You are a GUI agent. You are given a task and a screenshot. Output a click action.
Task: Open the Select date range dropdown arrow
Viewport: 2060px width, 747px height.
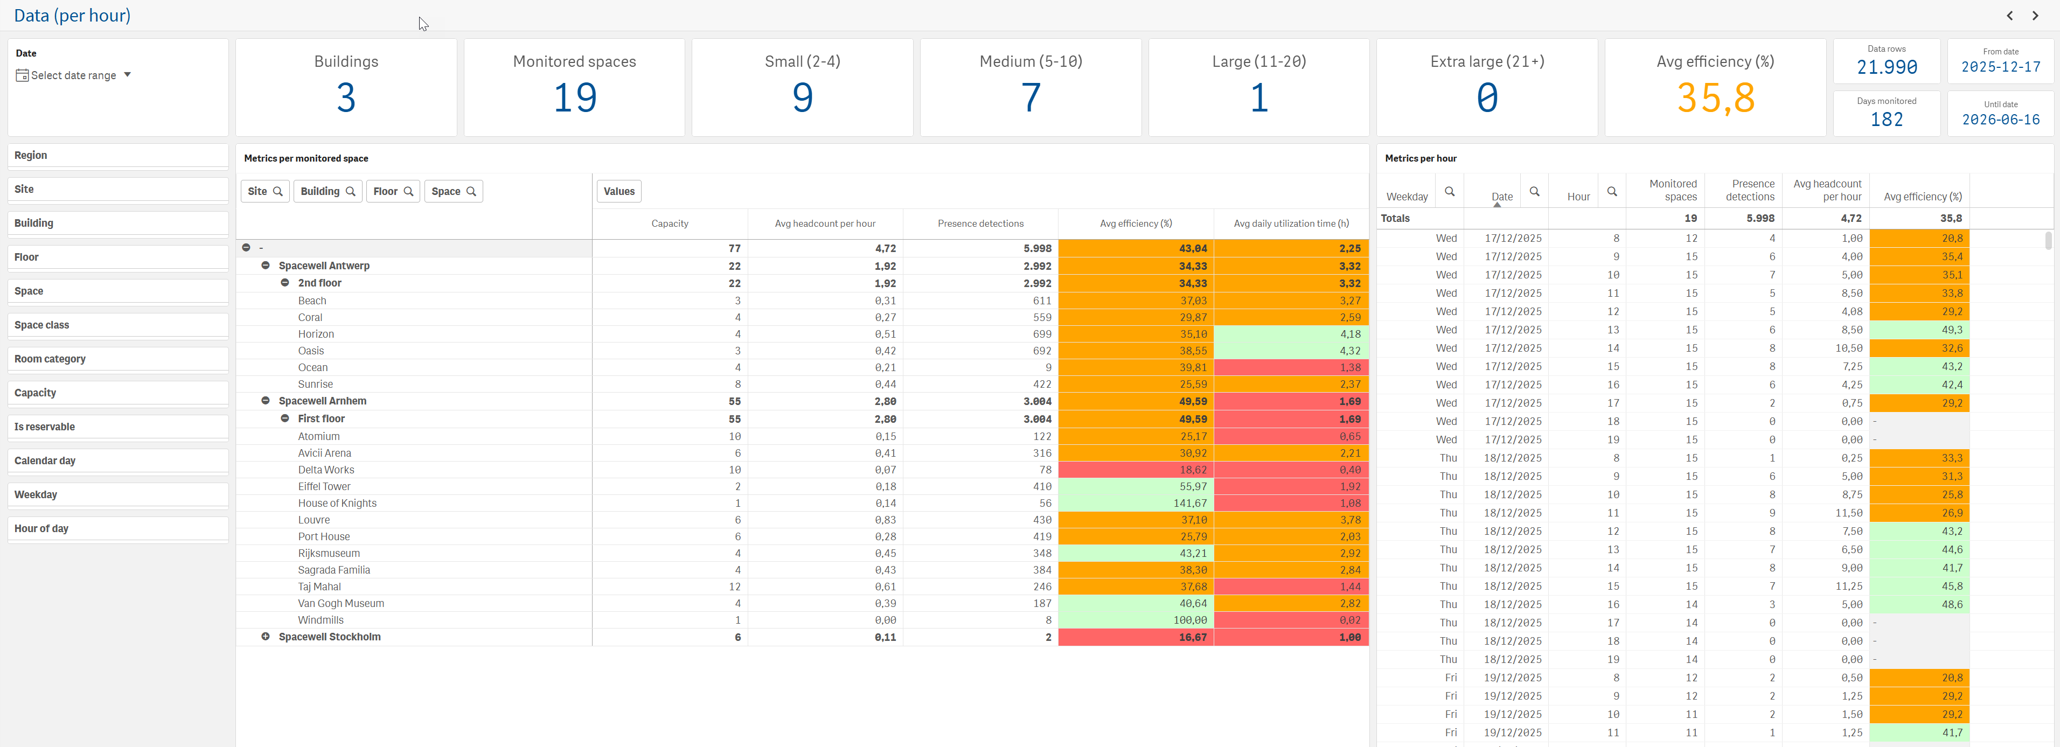pos(127,74)
